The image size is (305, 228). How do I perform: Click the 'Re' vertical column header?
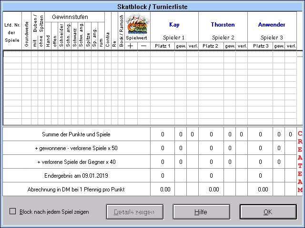pos(114,44)
